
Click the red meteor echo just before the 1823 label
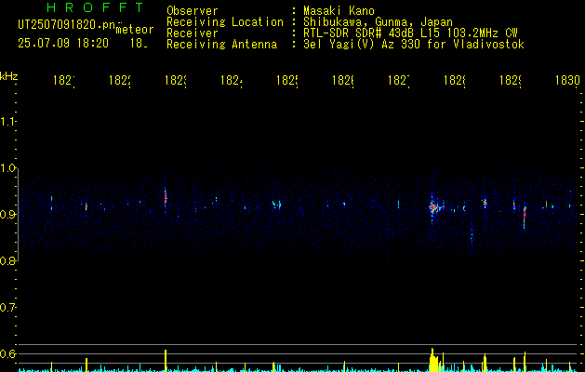166,198
